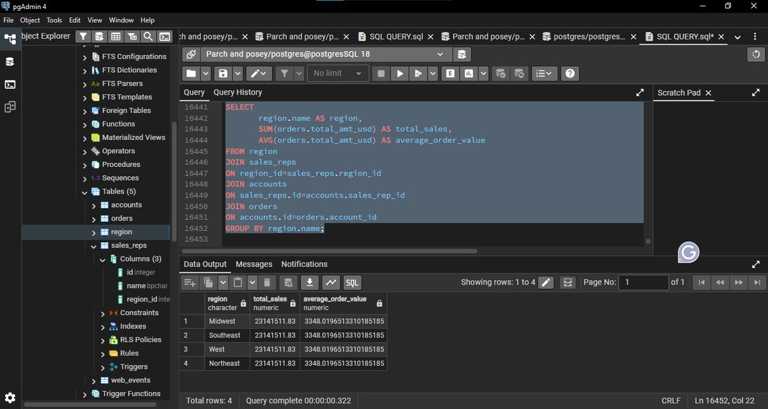Open pgAdmin settings gear icon

[x=10, y=398]
